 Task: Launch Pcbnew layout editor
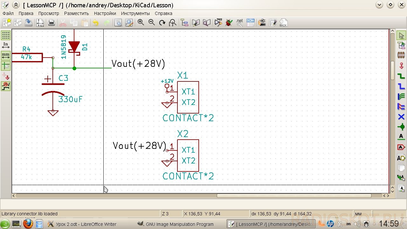[273, 23]
